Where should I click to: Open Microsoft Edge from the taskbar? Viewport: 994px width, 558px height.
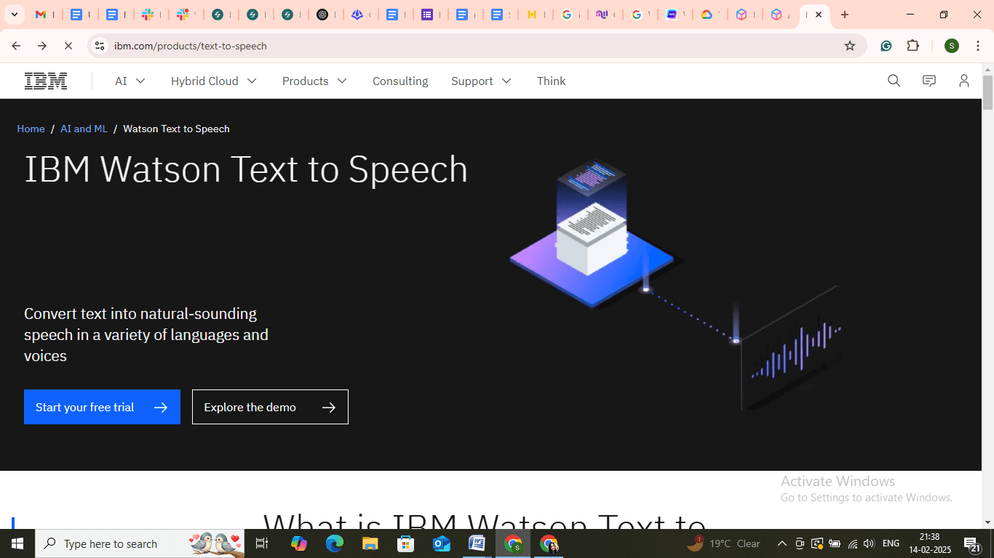click(335, 543)
